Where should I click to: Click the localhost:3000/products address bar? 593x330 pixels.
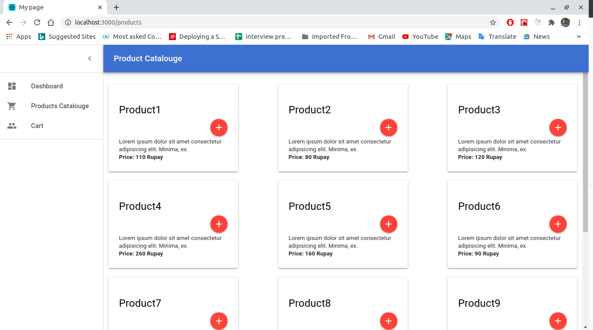[x=280, y=22]
